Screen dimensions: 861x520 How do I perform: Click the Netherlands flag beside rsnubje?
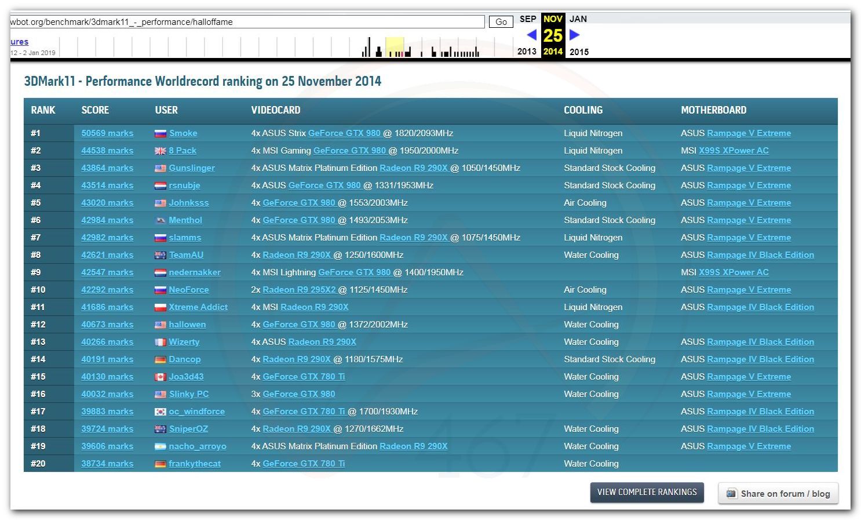tap(160, 186)
